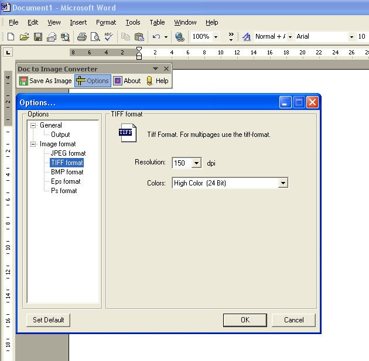This screenshot has width=369, height=361.
Task: Open the Window menu
Action: click(x=185, y=22)
